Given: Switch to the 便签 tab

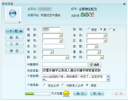Looking at the screenshot, I should [x=15, y=51].
